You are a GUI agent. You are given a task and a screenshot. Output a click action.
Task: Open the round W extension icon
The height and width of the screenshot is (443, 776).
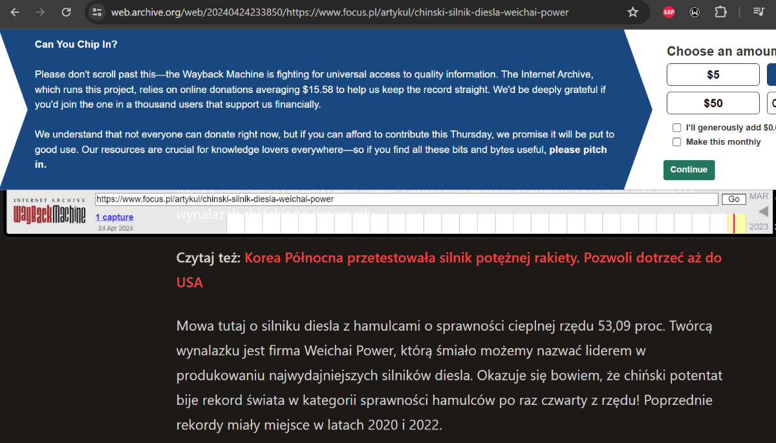click(695, 12)
